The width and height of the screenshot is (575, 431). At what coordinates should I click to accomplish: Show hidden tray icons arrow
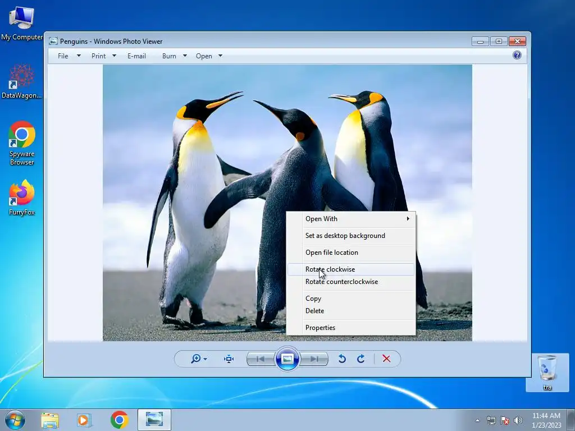[x=477, y=420]
